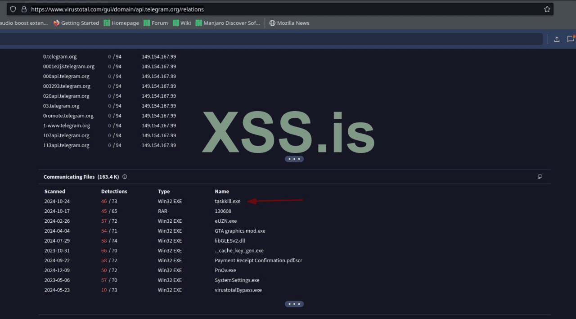Open the taskkill.exe file entry
576x319 pixels.
(x=228, y=202)
